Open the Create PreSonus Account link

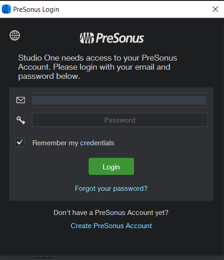[111, 226]
